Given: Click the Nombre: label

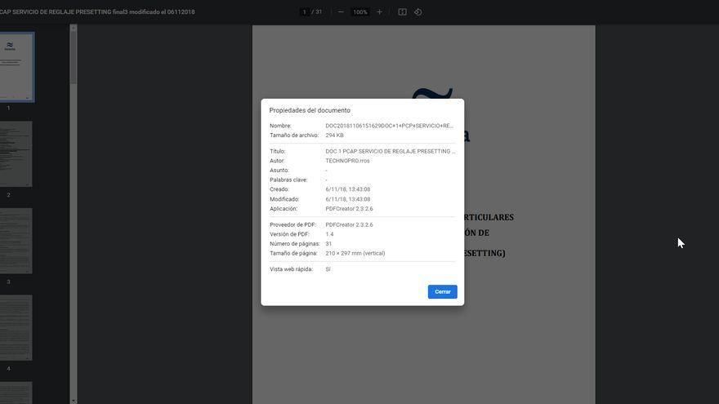Looking at the screenshot, I should click(280, 126).
